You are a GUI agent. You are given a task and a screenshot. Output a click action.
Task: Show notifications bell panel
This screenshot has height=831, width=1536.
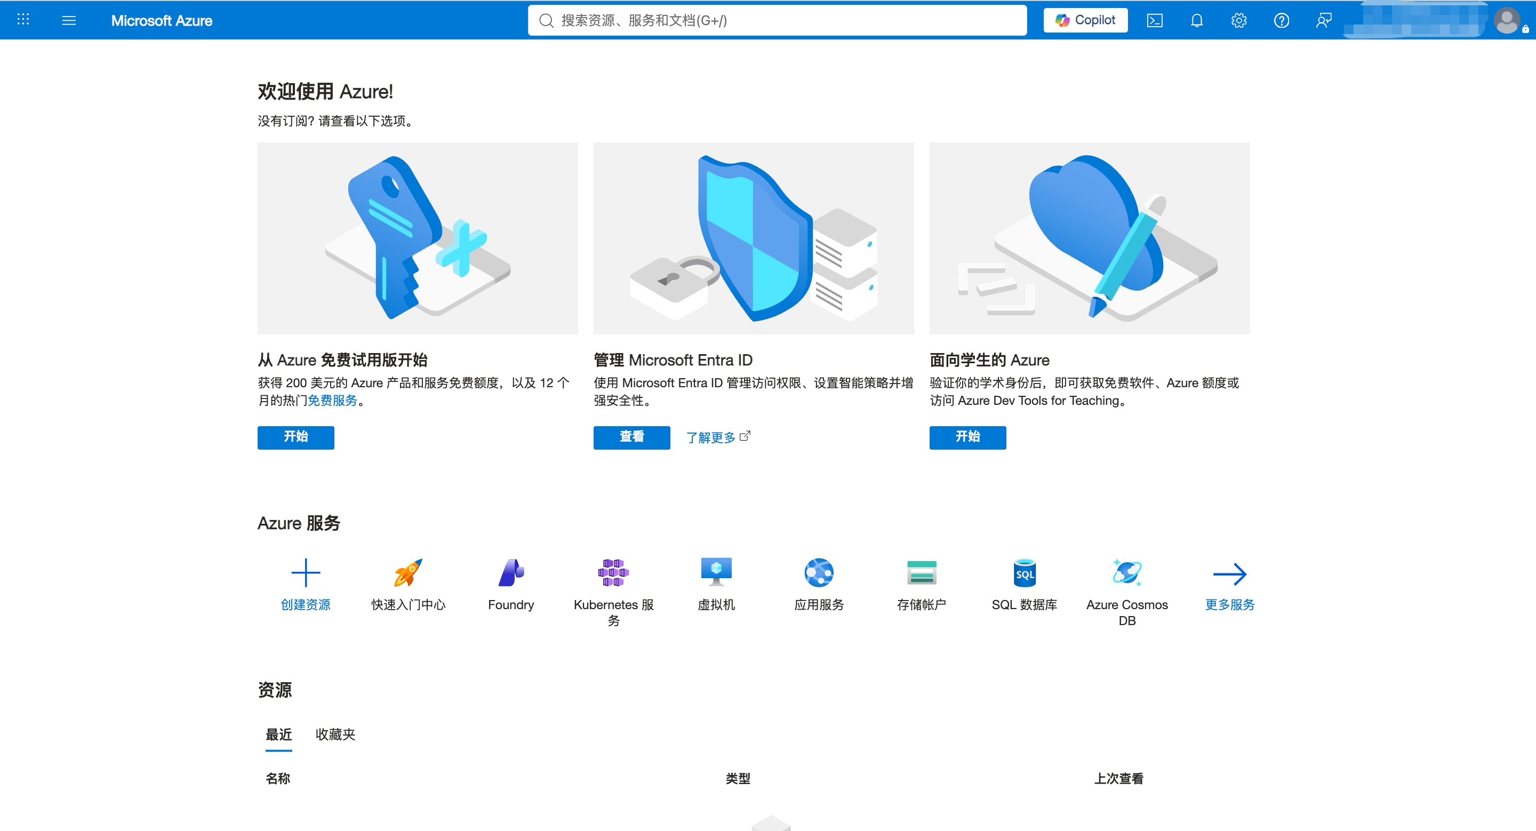[1197, 20]
